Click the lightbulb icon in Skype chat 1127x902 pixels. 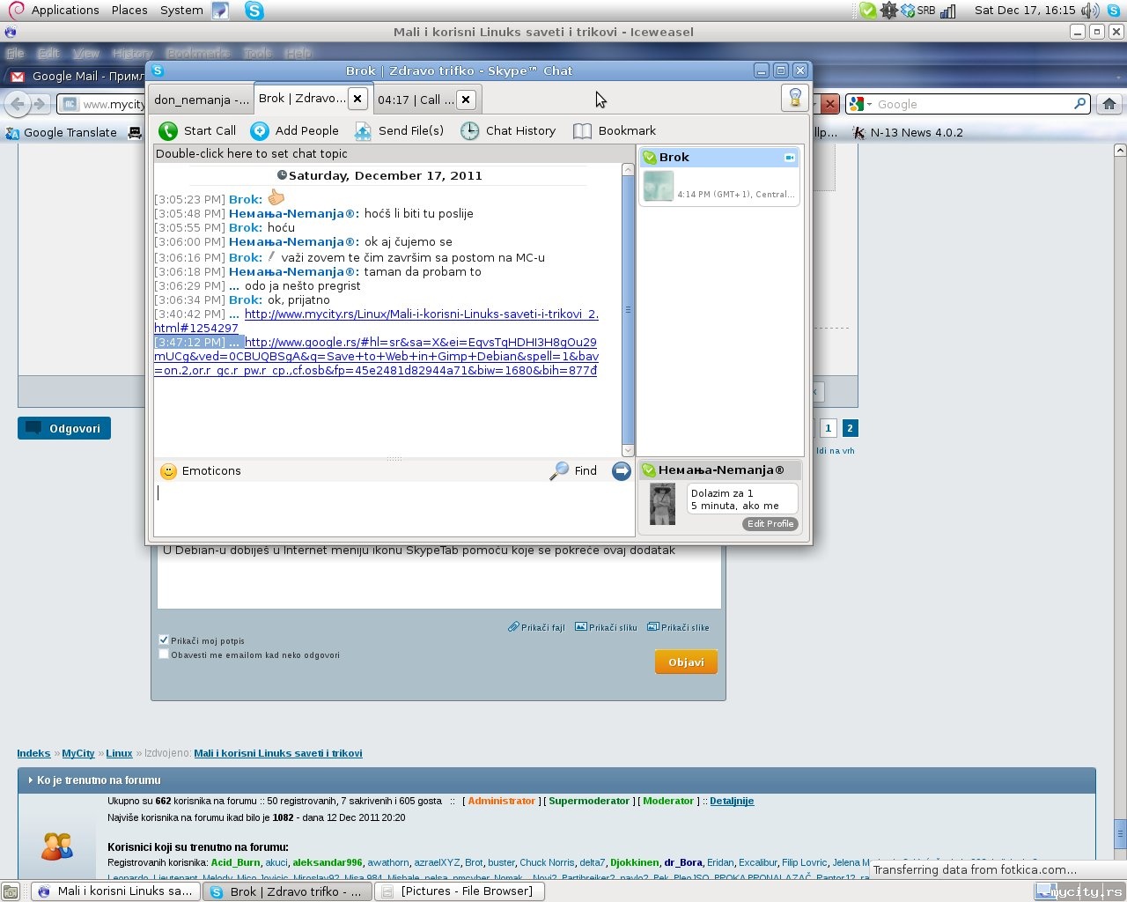tap(795, 98)
